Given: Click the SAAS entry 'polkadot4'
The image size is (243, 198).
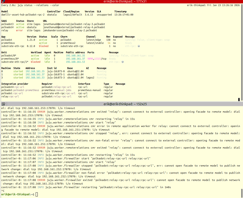Looking at the screenshot, I should (7, 27).
